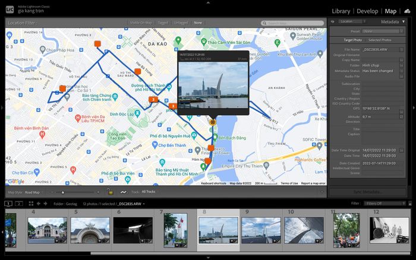
Task: Open the All Tracks dropdown
Action: tap(149, 192)
